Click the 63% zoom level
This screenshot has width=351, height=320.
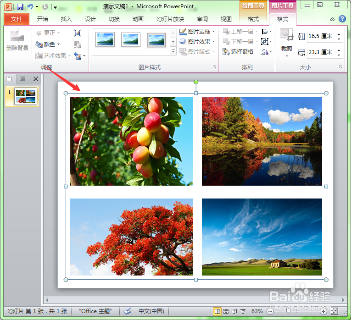point(257,311)
